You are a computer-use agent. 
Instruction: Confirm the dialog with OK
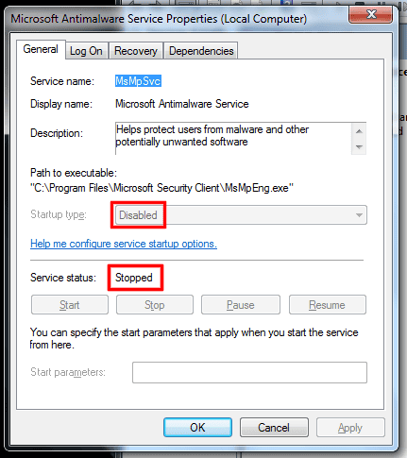pyautogui.click(x=197, y=428)
